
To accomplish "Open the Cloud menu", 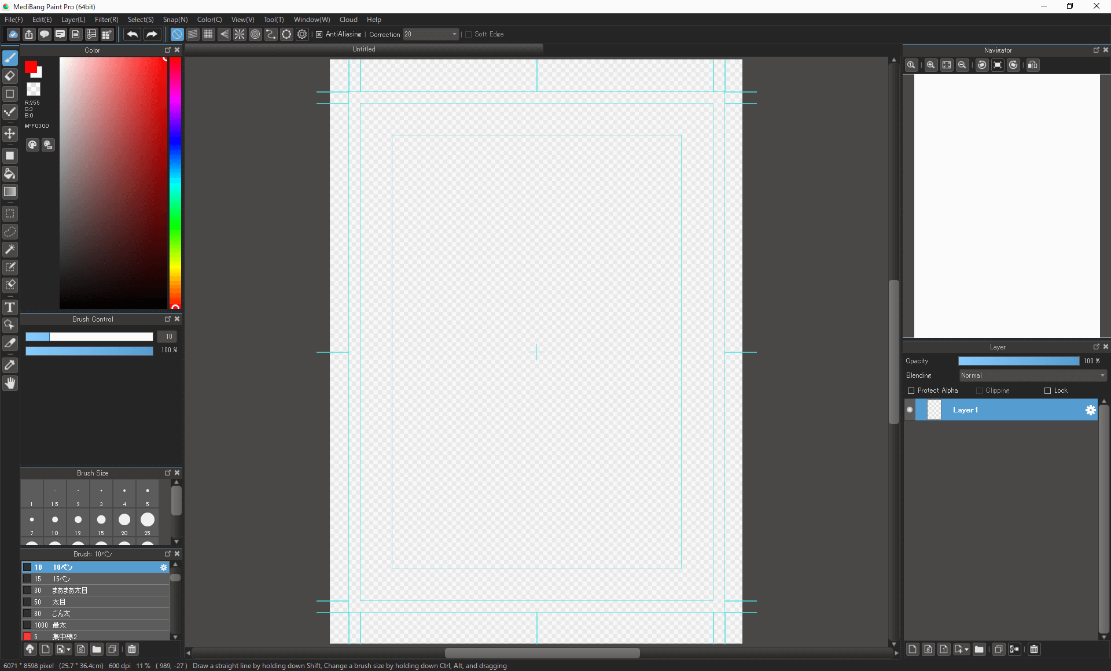I will [x=348, y=19].
